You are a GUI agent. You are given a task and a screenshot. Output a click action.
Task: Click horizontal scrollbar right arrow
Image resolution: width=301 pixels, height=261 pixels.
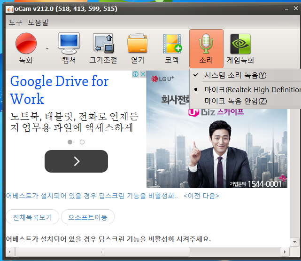coord(285,252)
